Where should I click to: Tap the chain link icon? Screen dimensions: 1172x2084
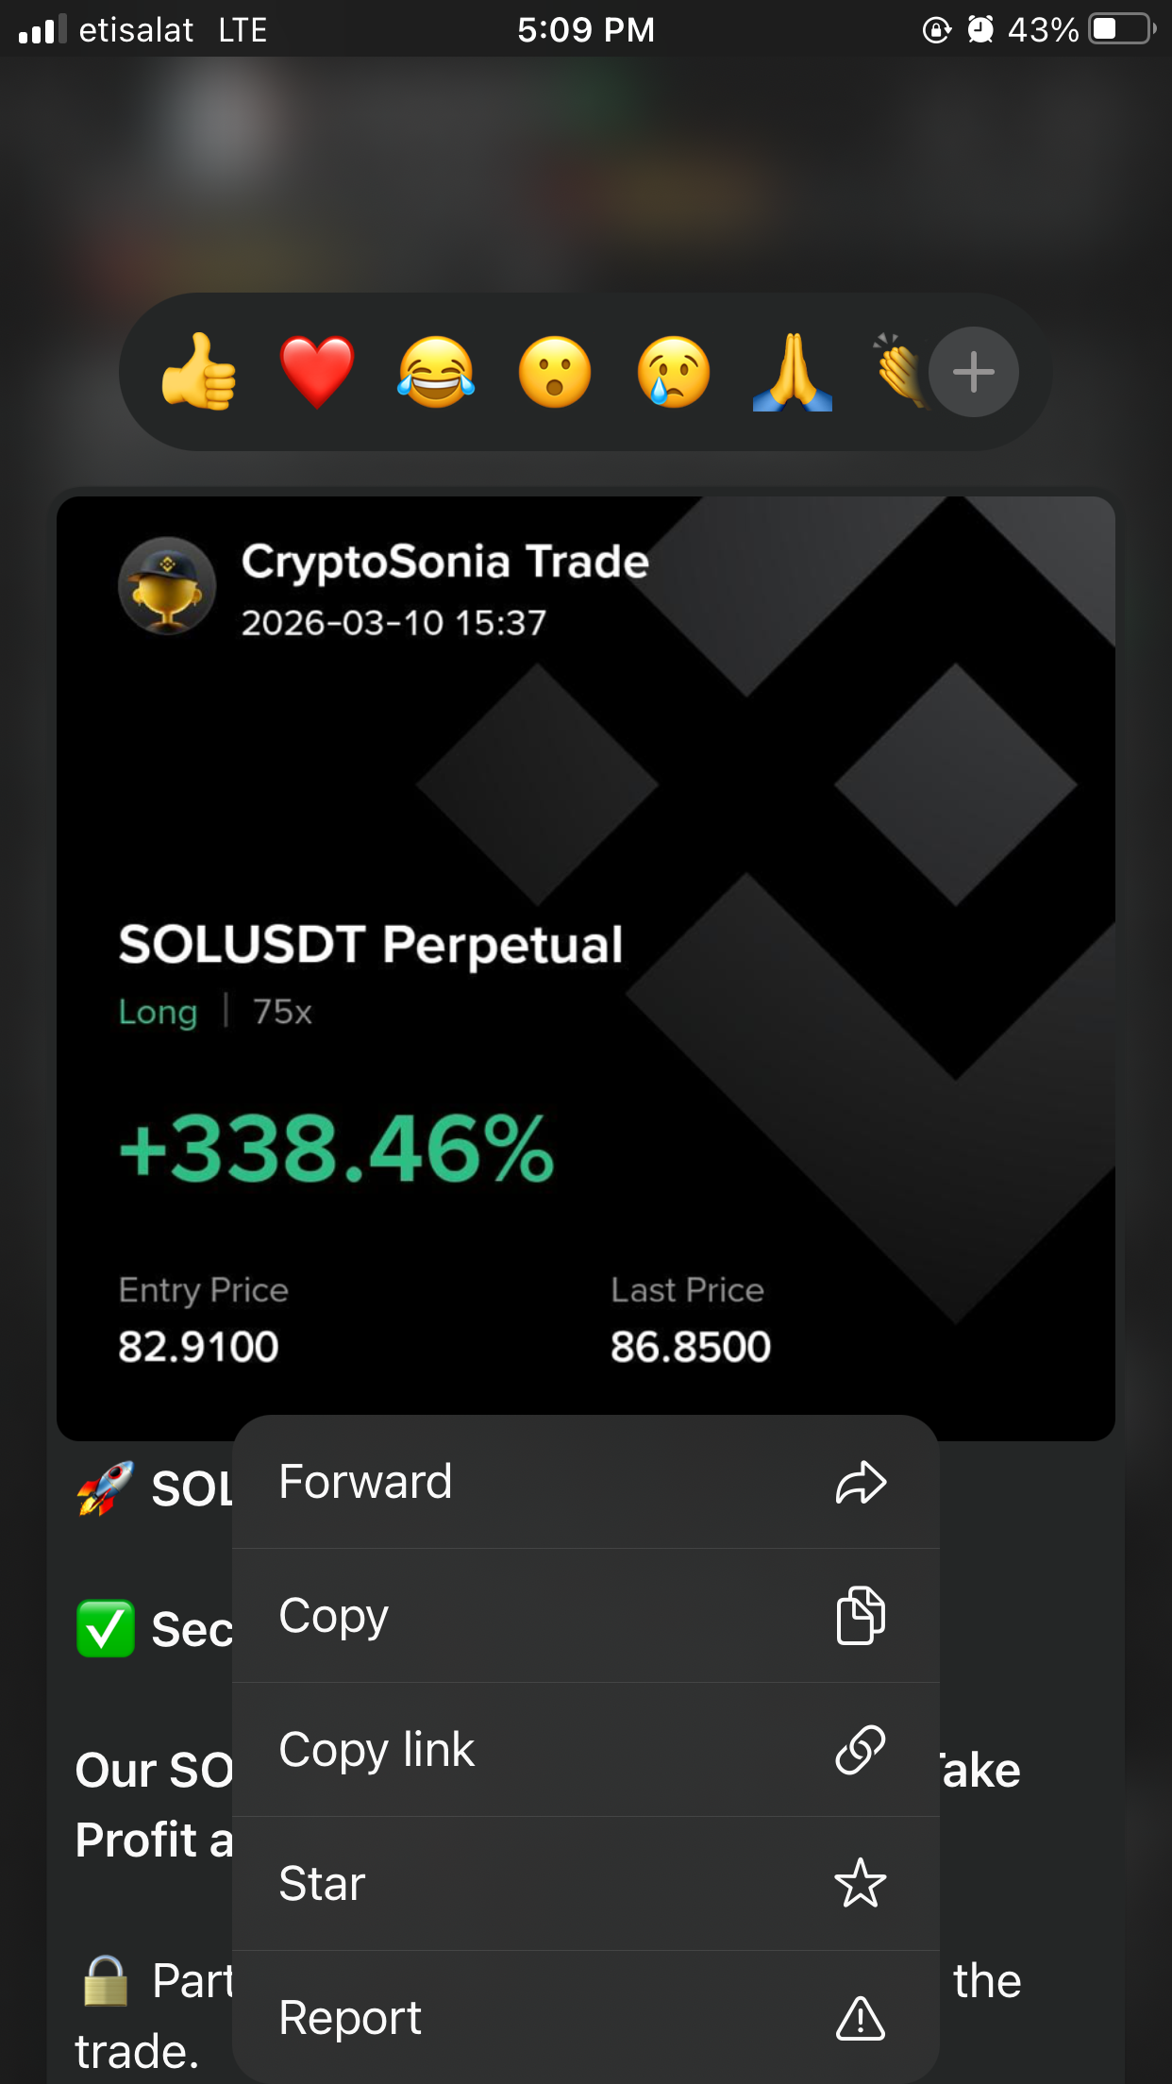861,1750
